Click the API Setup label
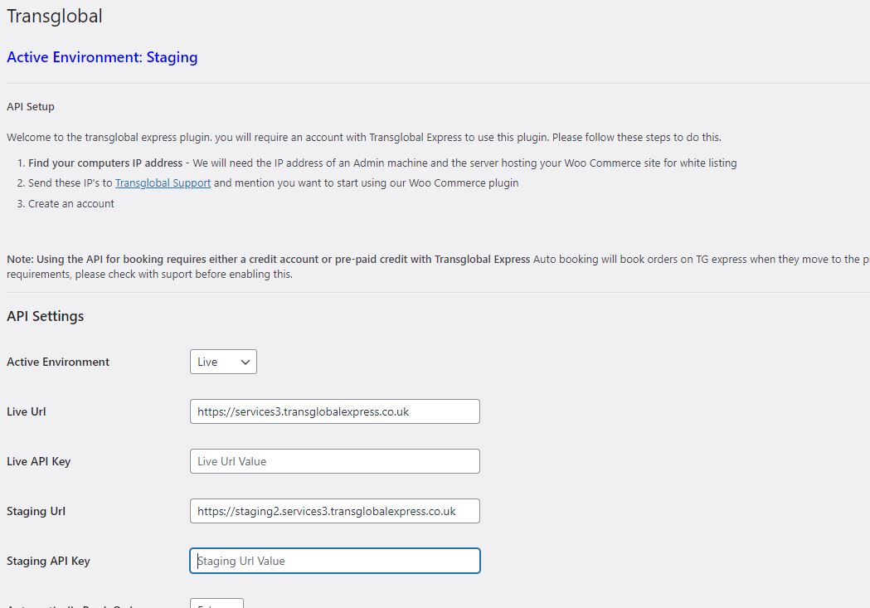This screenshot has height=608, width=870. point(31,106)
